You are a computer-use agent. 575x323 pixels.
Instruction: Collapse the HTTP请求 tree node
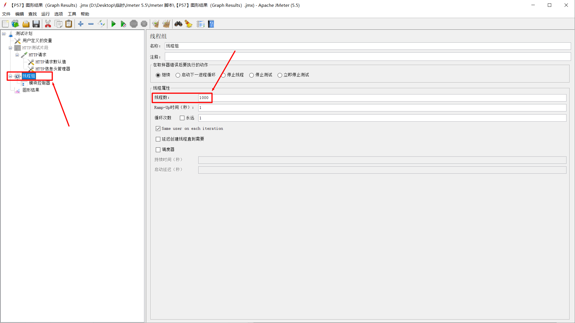click(x=17, y=55)
